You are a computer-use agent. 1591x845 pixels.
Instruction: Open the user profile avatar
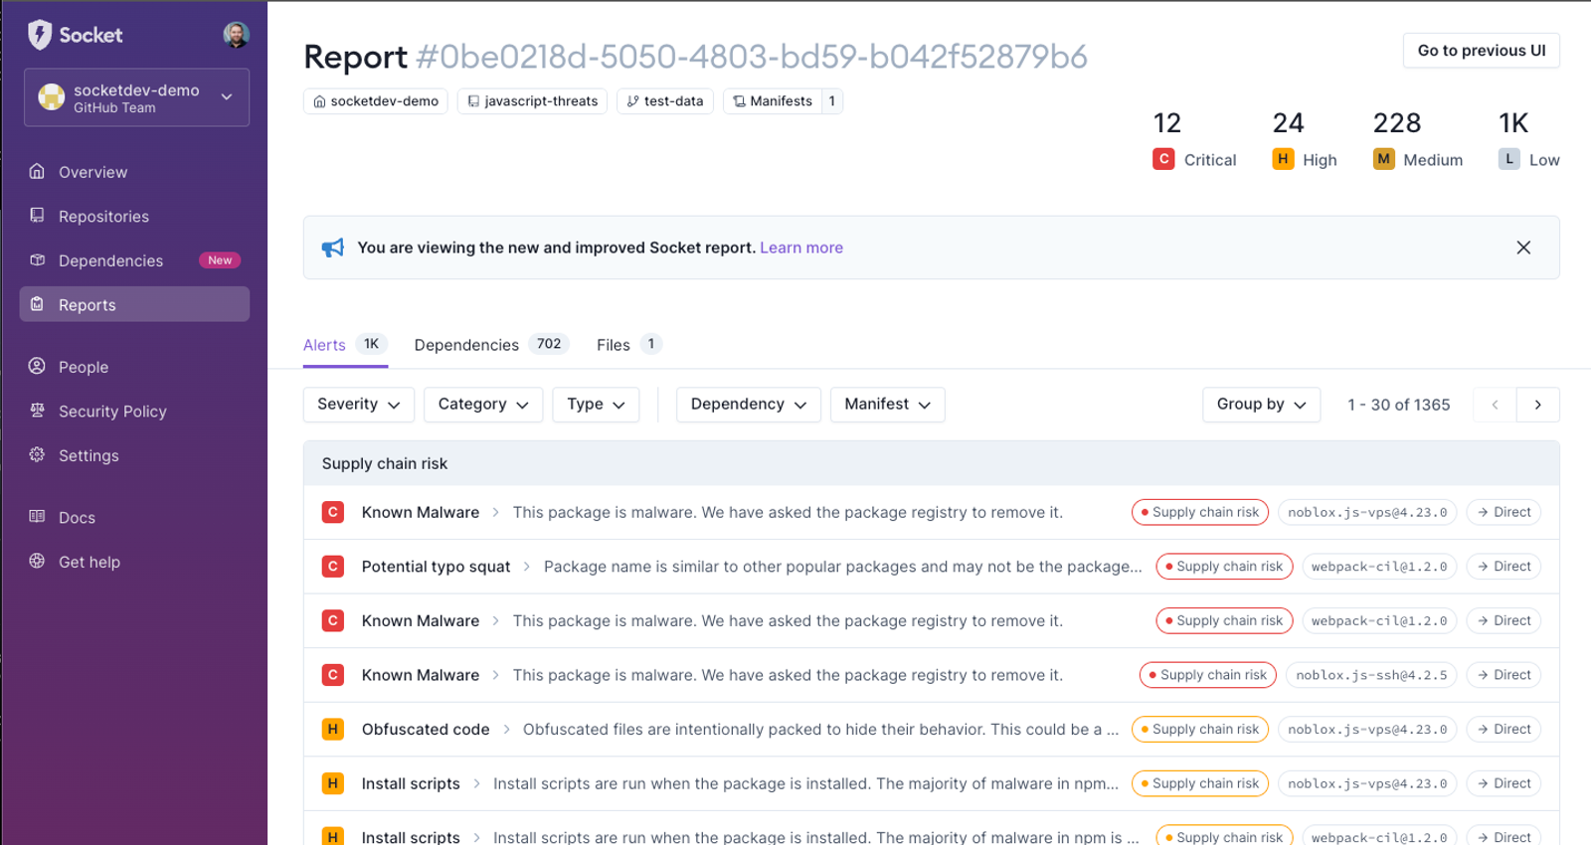[236, 35]
